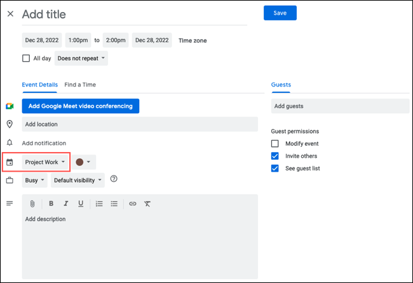Click the calendar icon beside Project Work
The height and width of the screenshot is (283, 413).
point(10,162)
